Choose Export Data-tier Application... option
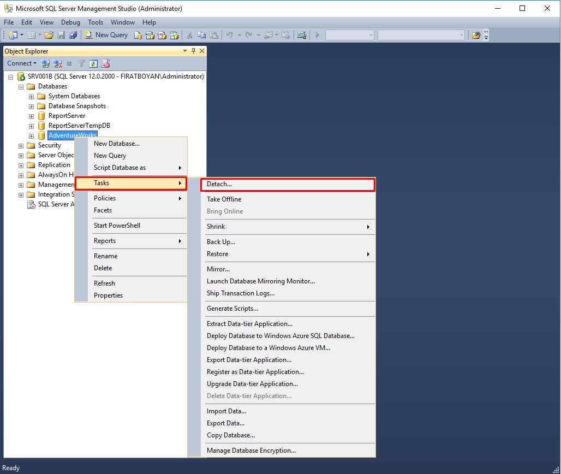The image size is (561, 474). [288, 360]
